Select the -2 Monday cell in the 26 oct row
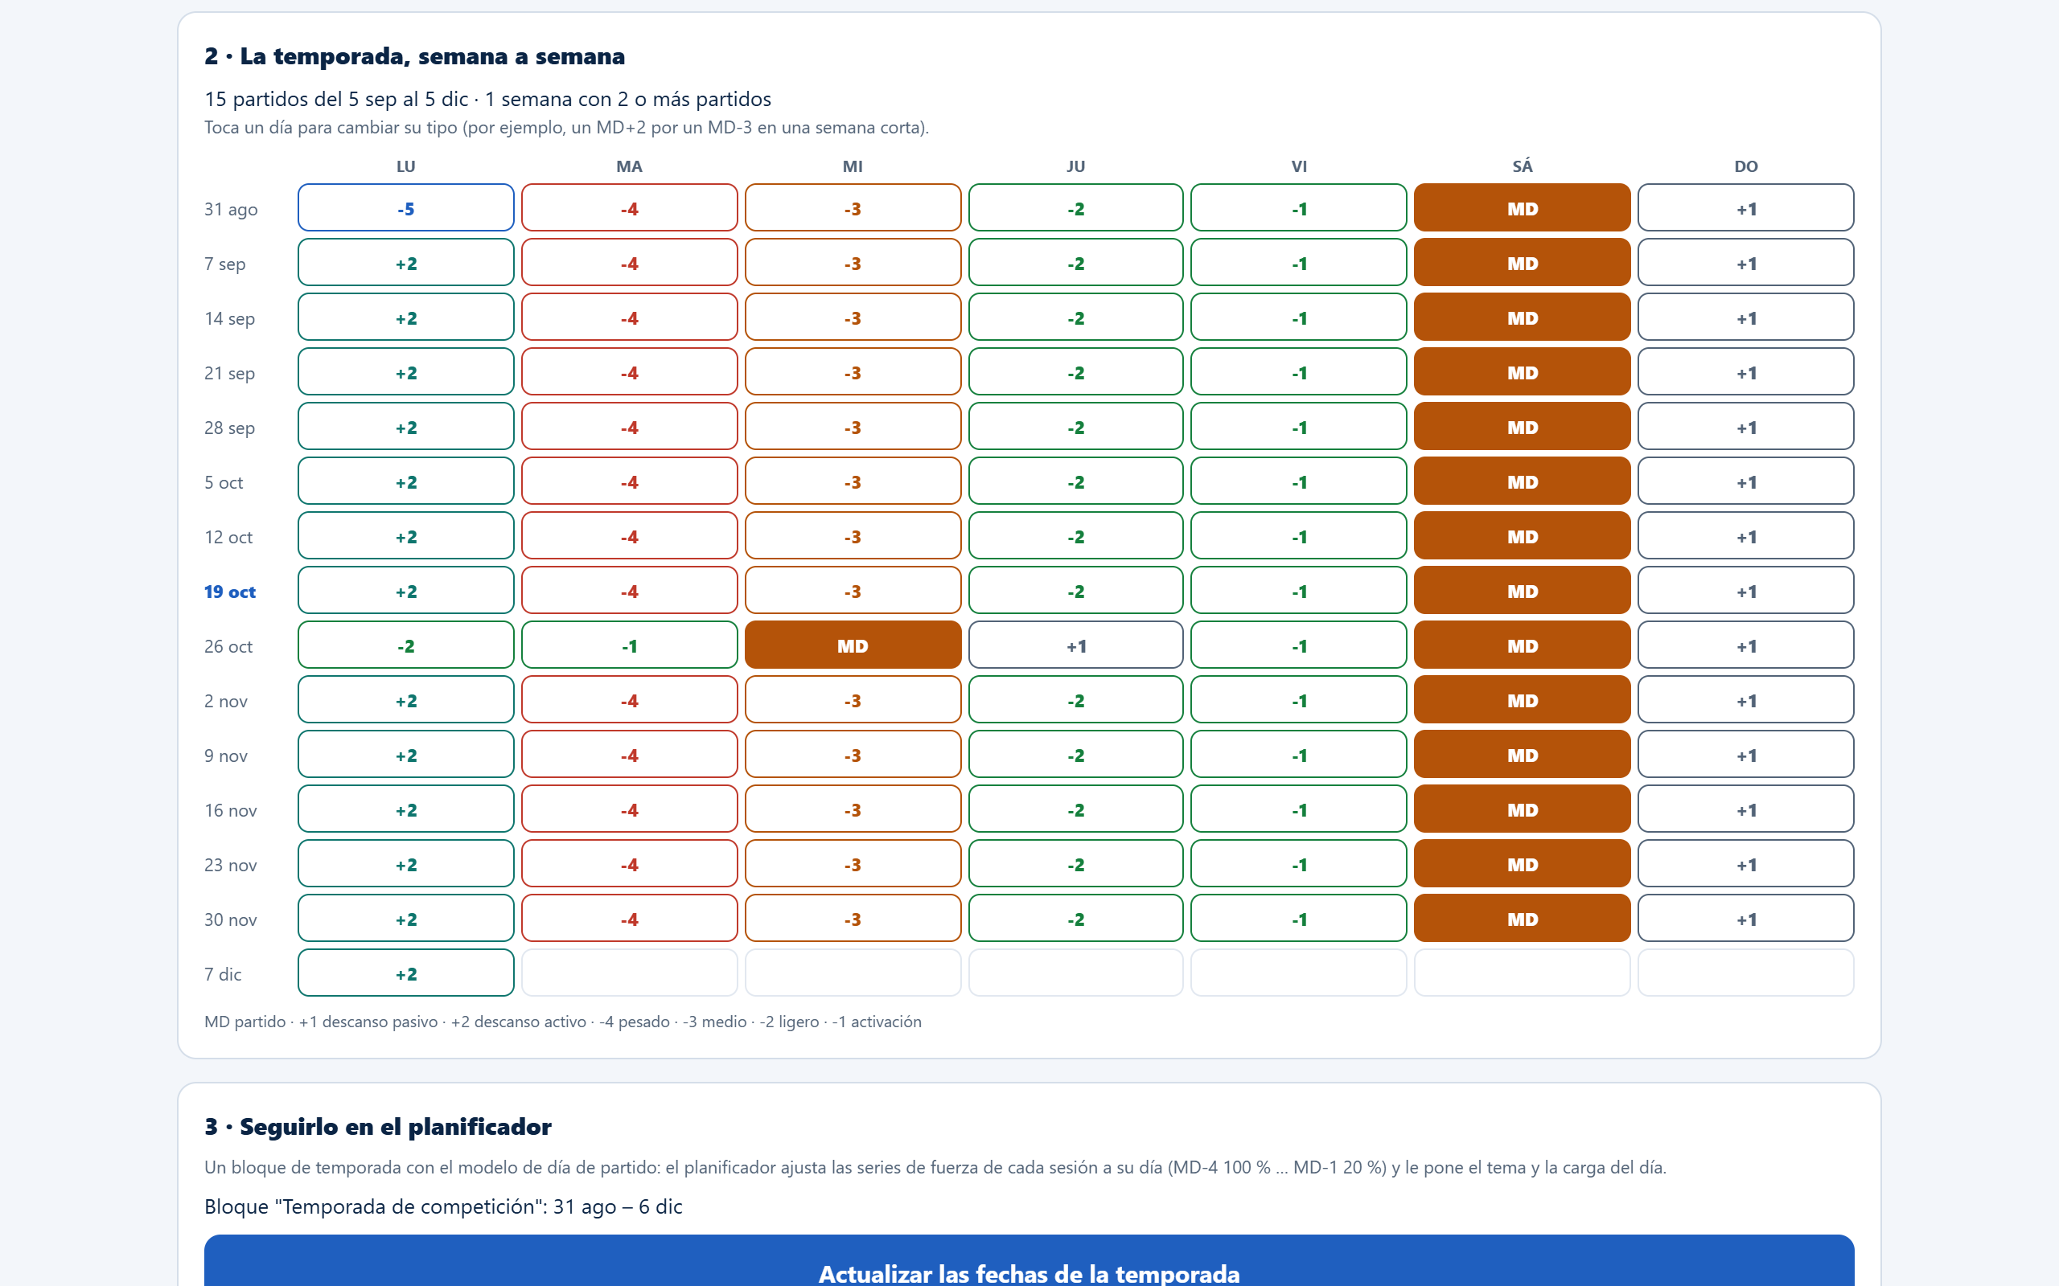The image size is (2059, 1286). click(406, 645)
